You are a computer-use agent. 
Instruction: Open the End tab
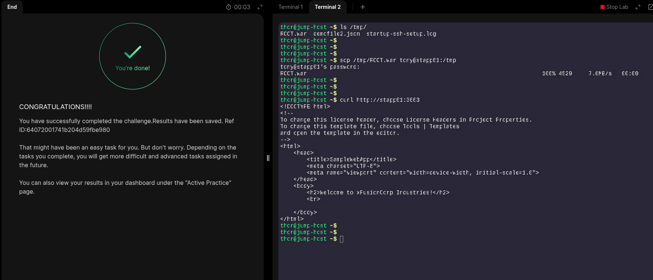point(12,7)
